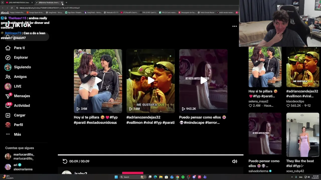Viewport: 321px width, 180px height.
Task: Open Actividad notifications with badge 84
Action: 18,105
